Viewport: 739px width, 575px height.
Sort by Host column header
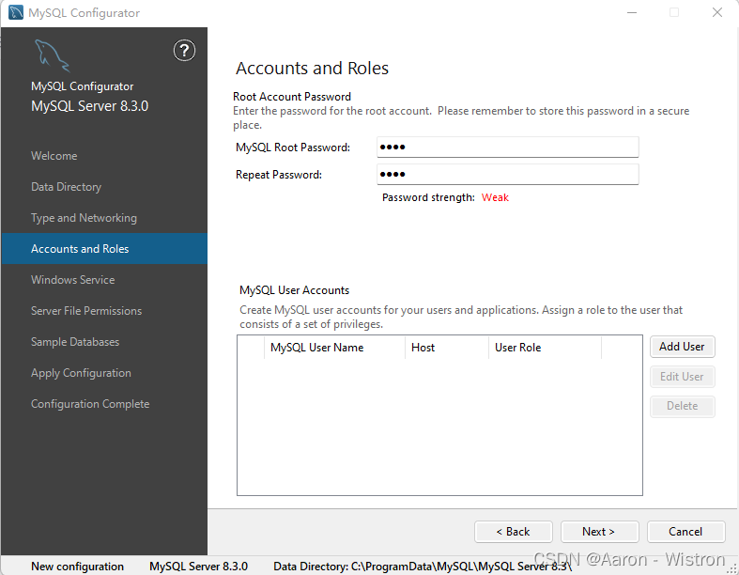point(447,348)
